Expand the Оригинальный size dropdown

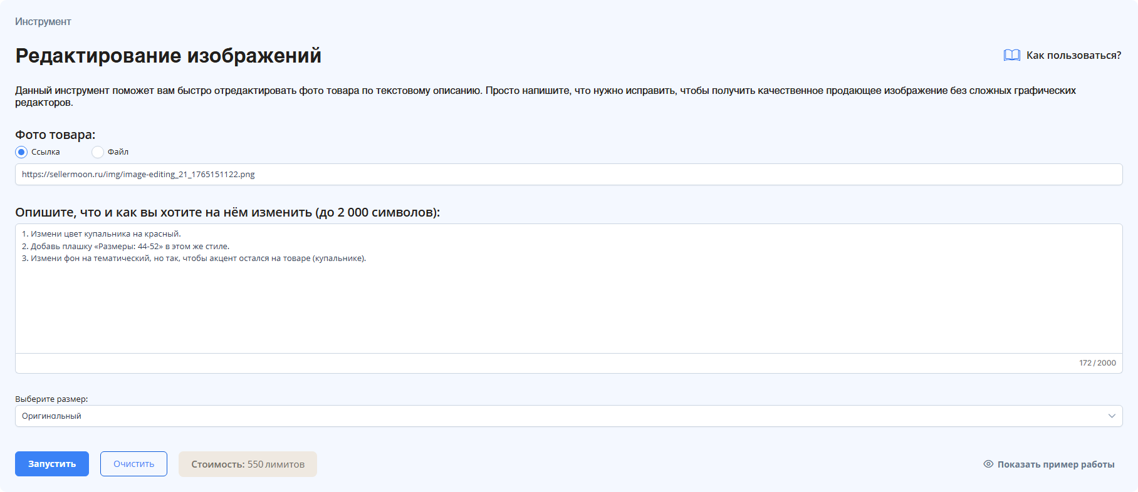564,416
